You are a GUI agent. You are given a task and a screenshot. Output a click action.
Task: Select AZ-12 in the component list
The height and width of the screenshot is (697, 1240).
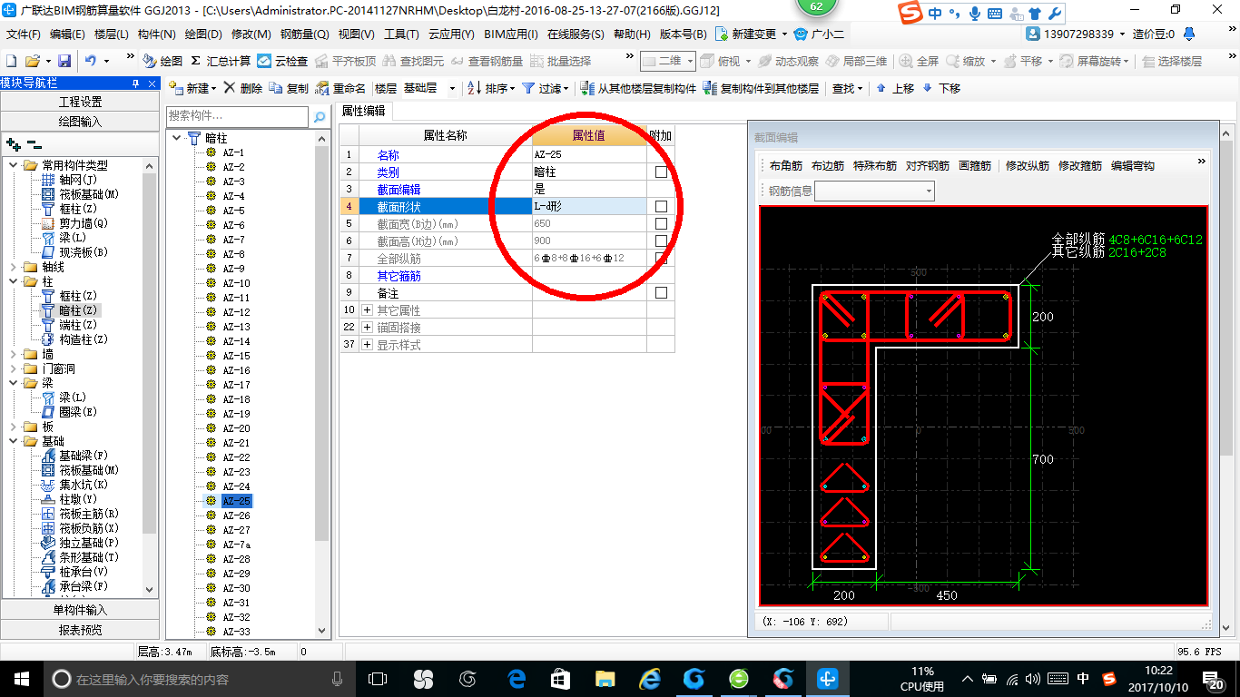coord(236,312)
